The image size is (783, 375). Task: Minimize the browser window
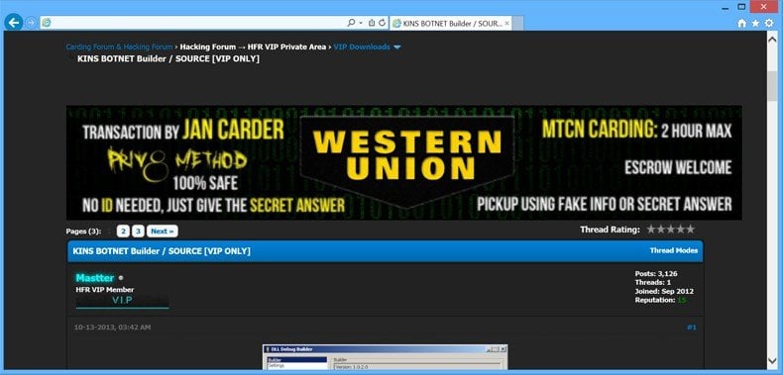[x=727, y=7]
